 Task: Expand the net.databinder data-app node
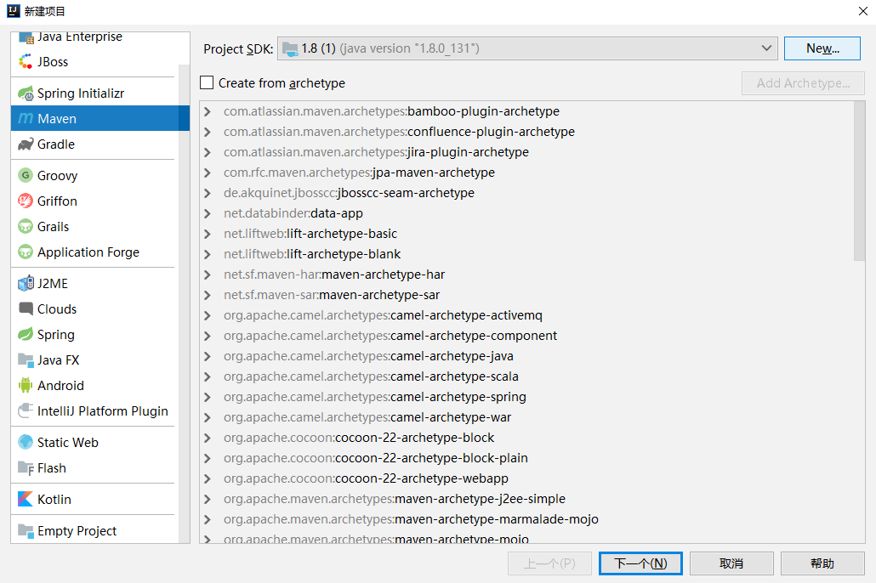[x=208, y=213]
